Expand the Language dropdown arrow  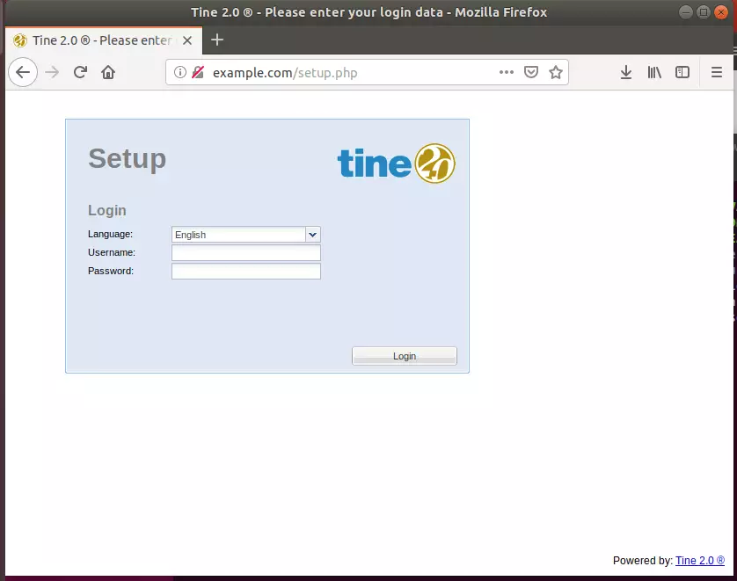point(312,235)
